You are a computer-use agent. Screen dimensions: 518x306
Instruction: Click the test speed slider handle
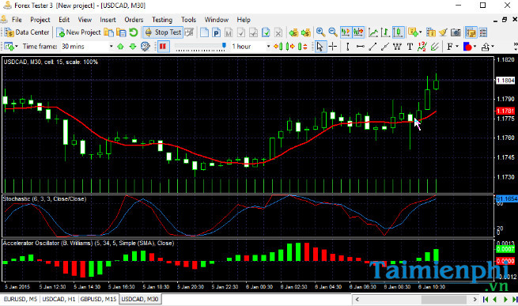224,45
